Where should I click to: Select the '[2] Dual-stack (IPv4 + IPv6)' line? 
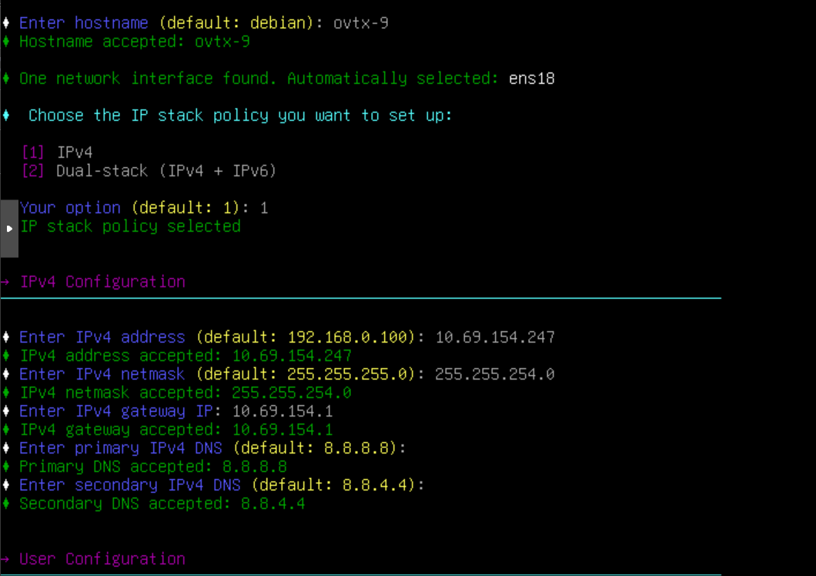[149, 171]
